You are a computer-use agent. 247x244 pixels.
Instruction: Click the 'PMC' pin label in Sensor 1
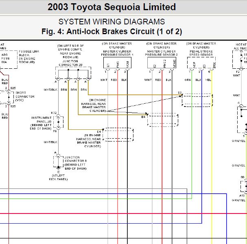[x=118, y=64]
